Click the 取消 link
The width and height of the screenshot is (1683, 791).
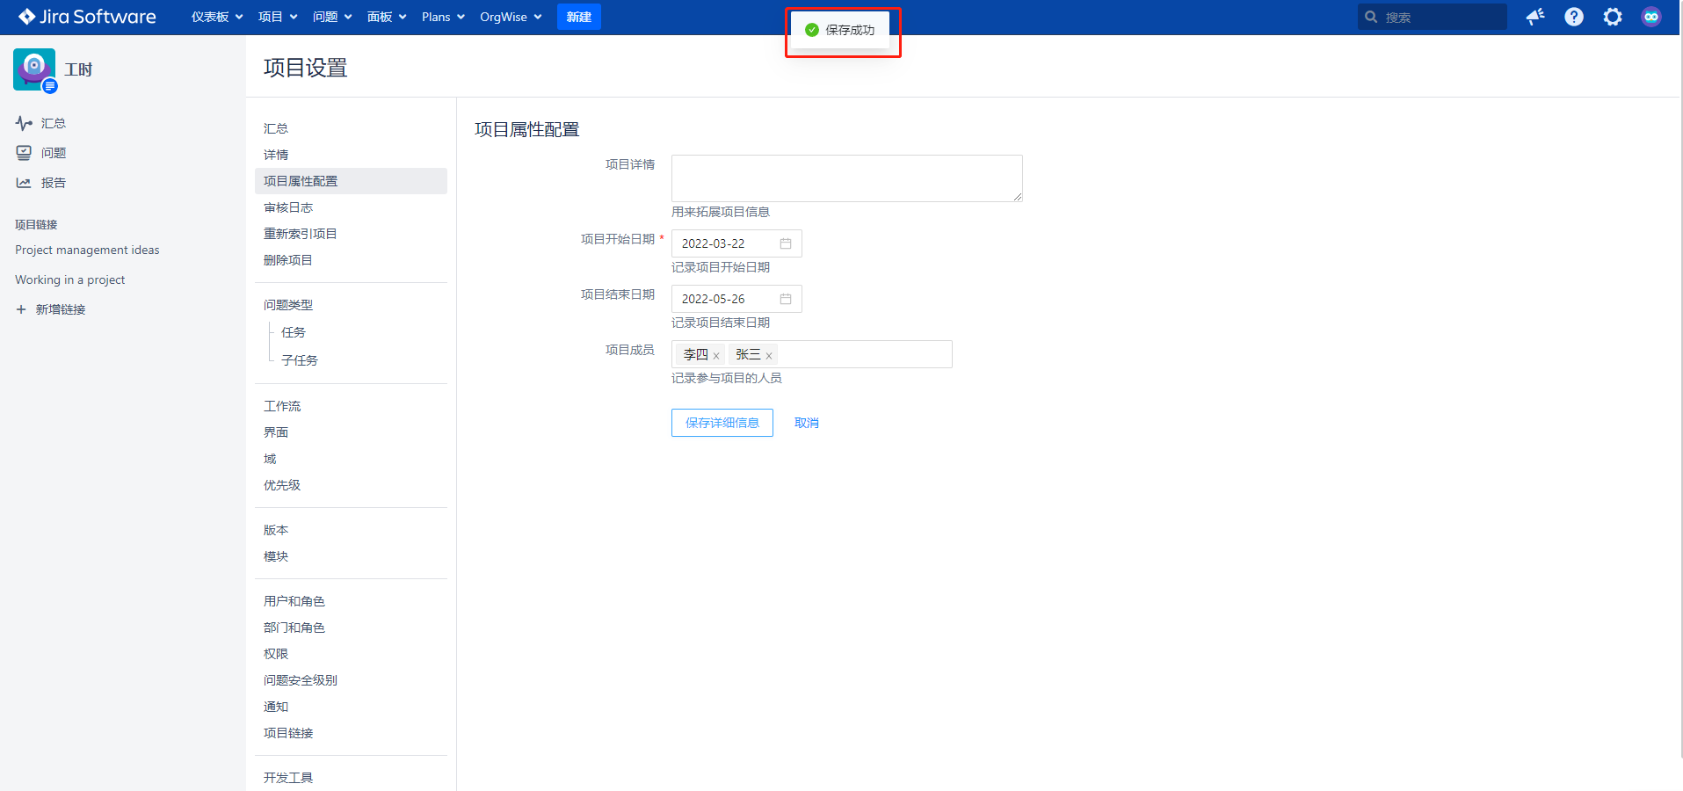pyautogui.click(x=806, y=423)
